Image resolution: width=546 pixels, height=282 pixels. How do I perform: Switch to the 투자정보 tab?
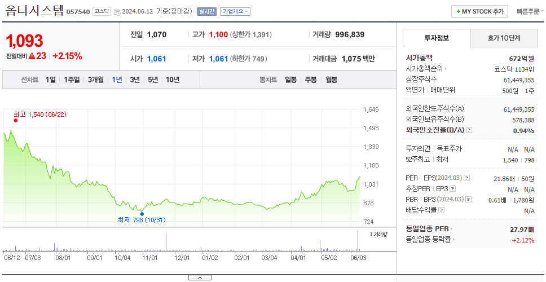click(x=437, y=38)
